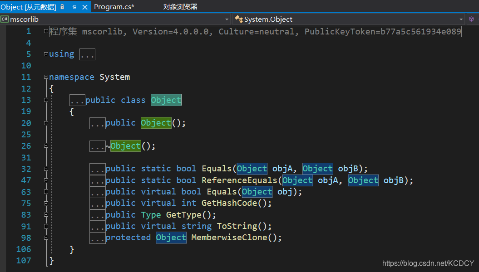Toggle the pin icon on Object tab

click(74, 7)
